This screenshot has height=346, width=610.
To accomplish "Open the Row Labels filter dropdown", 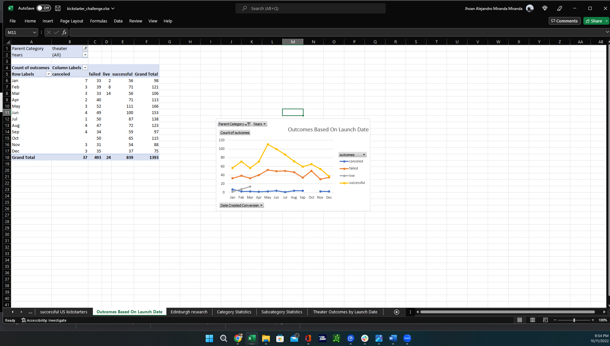I will click(48, 74).
